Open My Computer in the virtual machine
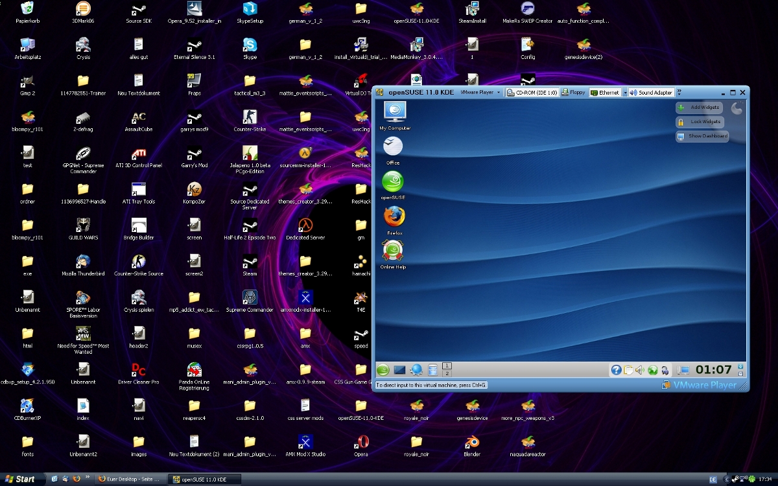 (x=394, y=112)
